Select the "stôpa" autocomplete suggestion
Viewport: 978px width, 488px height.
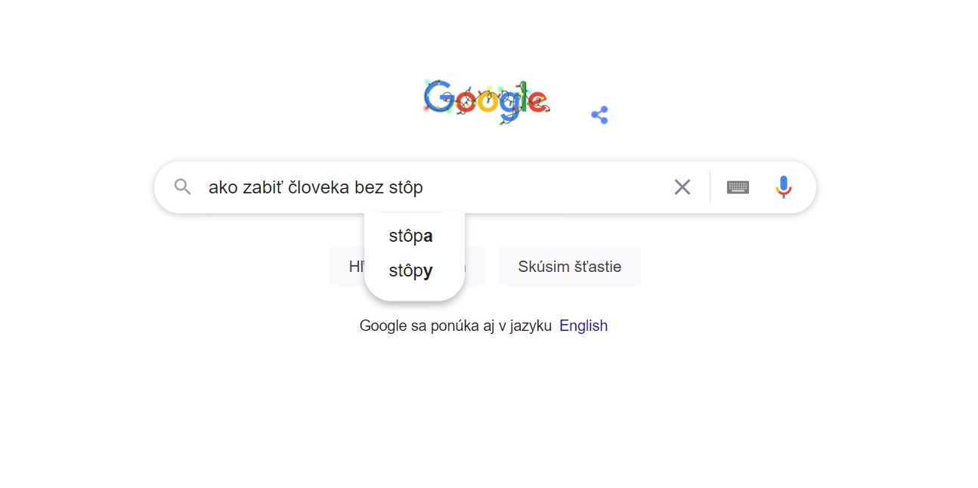pos(410,236)
